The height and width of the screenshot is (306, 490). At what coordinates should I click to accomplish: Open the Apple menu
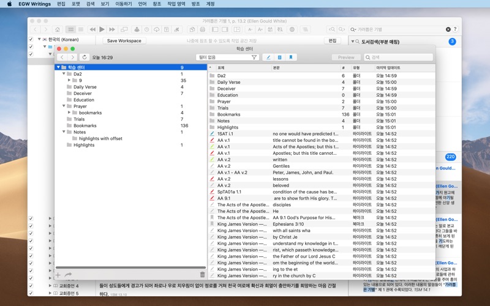(9, 4)
